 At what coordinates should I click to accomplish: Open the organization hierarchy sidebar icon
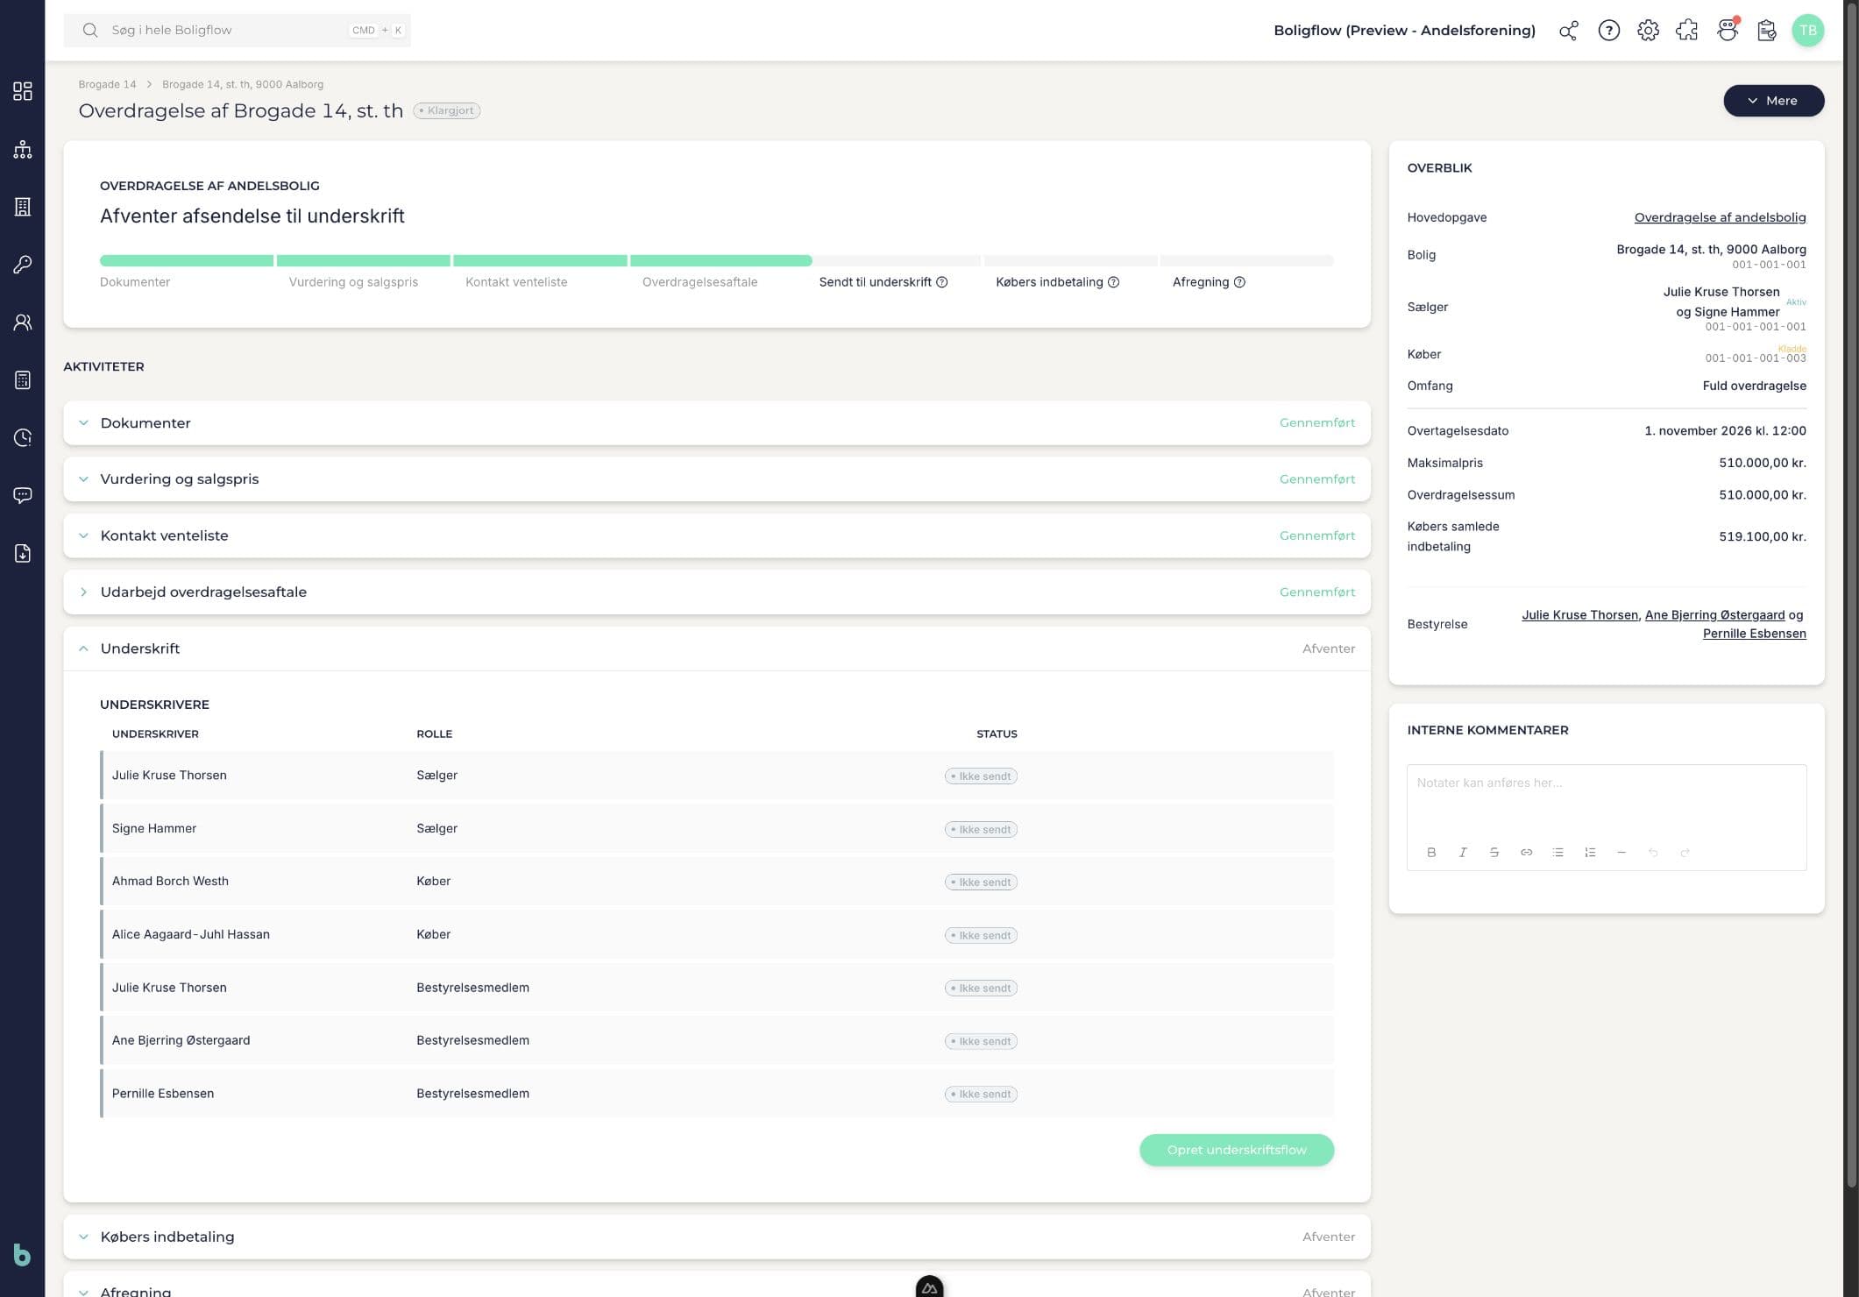[x=23, y=149]
